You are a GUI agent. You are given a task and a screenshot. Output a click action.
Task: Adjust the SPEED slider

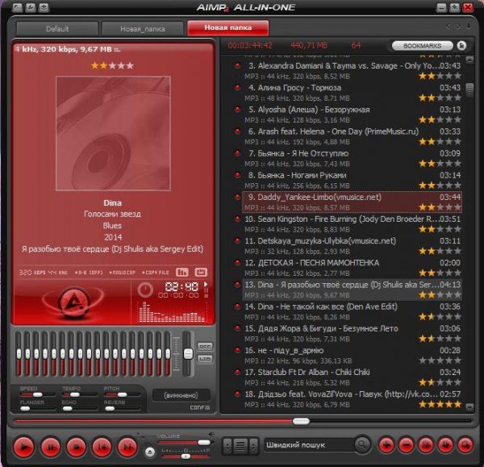[37, 394]
